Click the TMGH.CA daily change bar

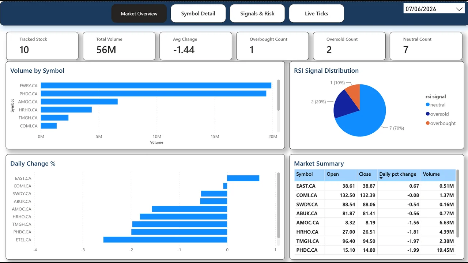[180, 224]
